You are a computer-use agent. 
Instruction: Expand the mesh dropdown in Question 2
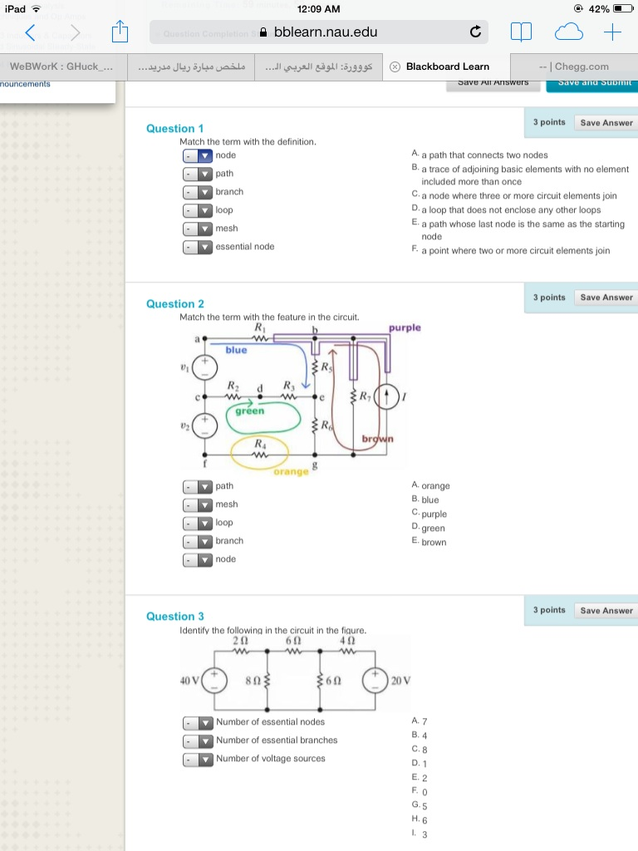pos(197,504)
